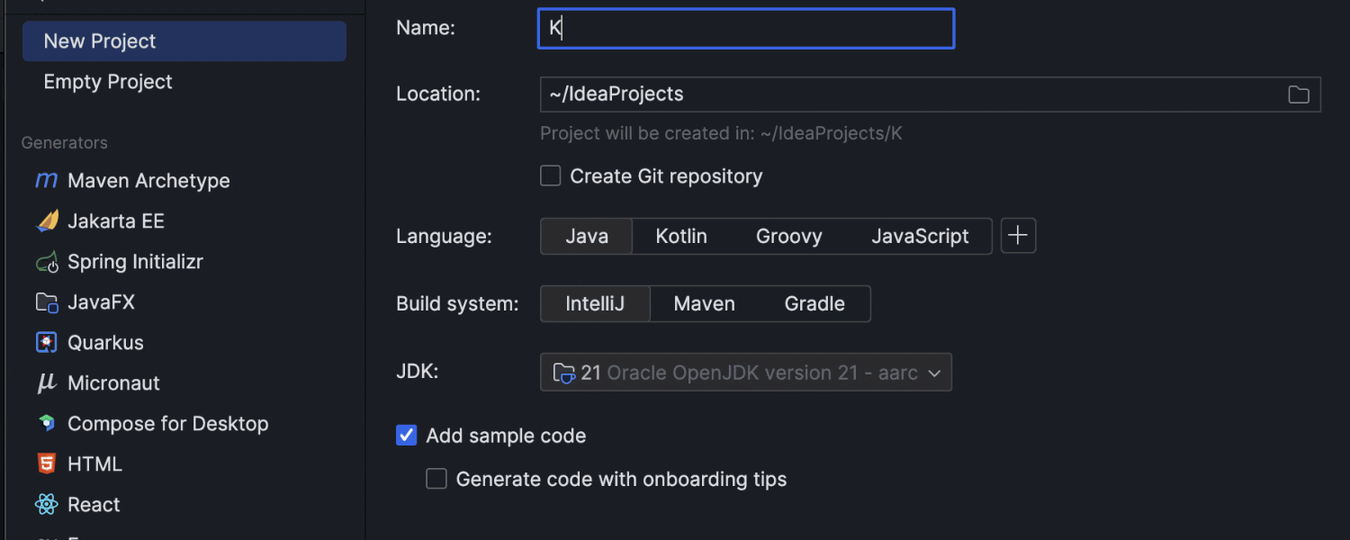Select the Empty Project option
The width and height of the screenshot is (1350, 540).
coord(108,81)
